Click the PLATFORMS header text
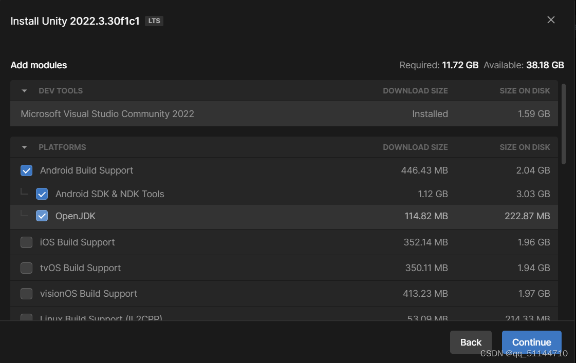Image resolution: width=576 pixels, height=363 pixels. pyautogui.click(x=62, y=147)
